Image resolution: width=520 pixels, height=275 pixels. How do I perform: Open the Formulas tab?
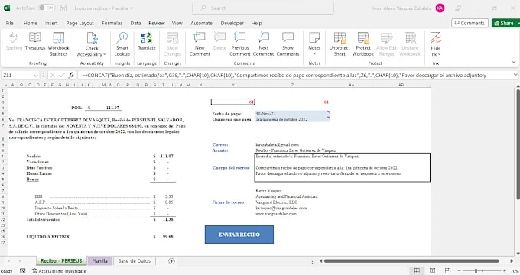(112, 23)
